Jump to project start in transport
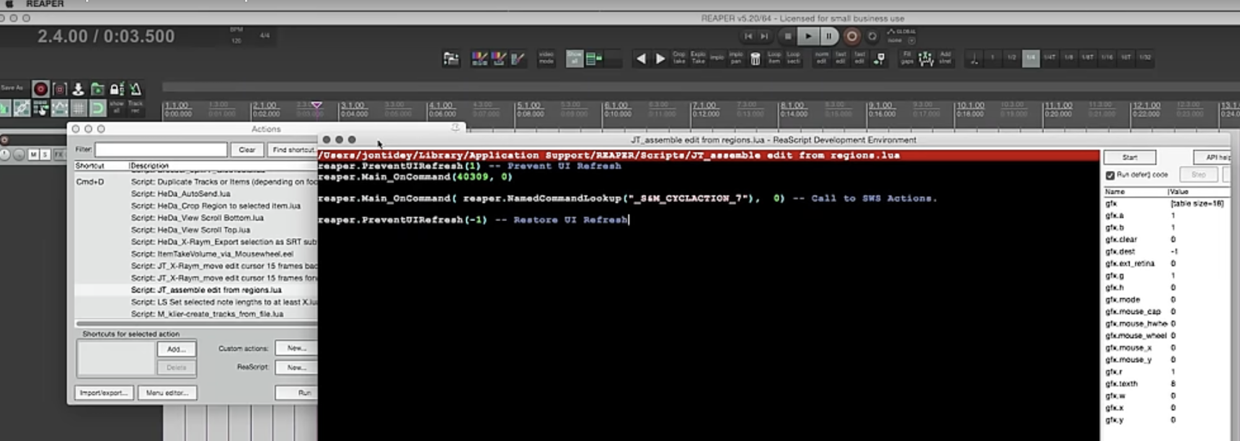The image size is (1240, 441). (748, 36)
